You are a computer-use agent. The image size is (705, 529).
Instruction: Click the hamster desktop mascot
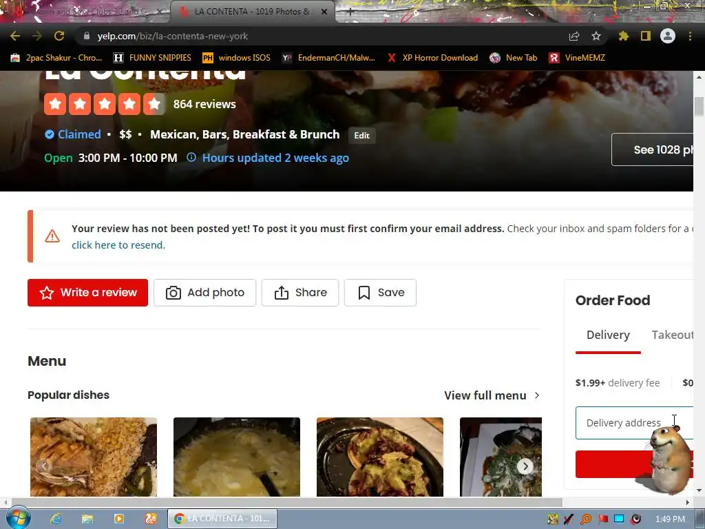(x=667, y=459)
